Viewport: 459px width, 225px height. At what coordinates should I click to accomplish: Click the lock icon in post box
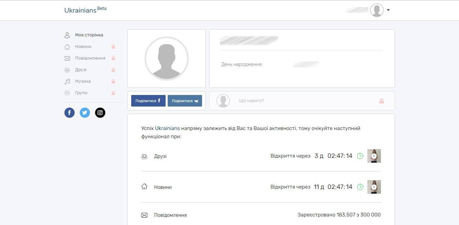[382, 101]
